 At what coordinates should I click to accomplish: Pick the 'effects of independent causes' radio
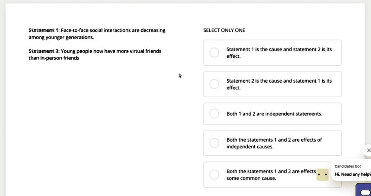214,143
